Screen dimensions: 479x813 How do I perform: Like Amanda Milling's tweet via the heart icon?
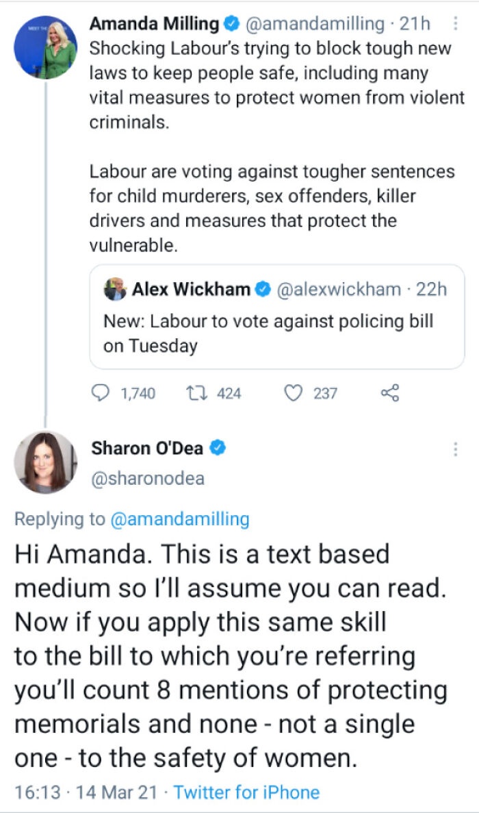pos(293,392)
